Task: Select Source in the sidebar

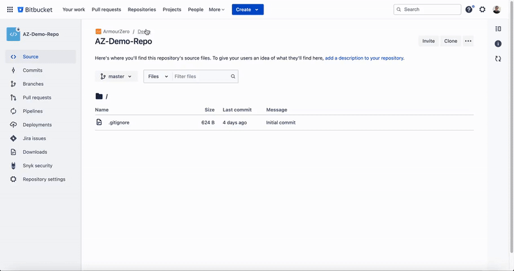Action: pyautogui.click(x=40, y=56)
